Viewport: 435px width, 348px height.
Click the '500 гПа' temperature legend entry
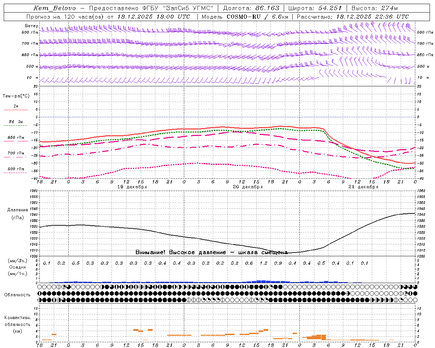(16, 169)
